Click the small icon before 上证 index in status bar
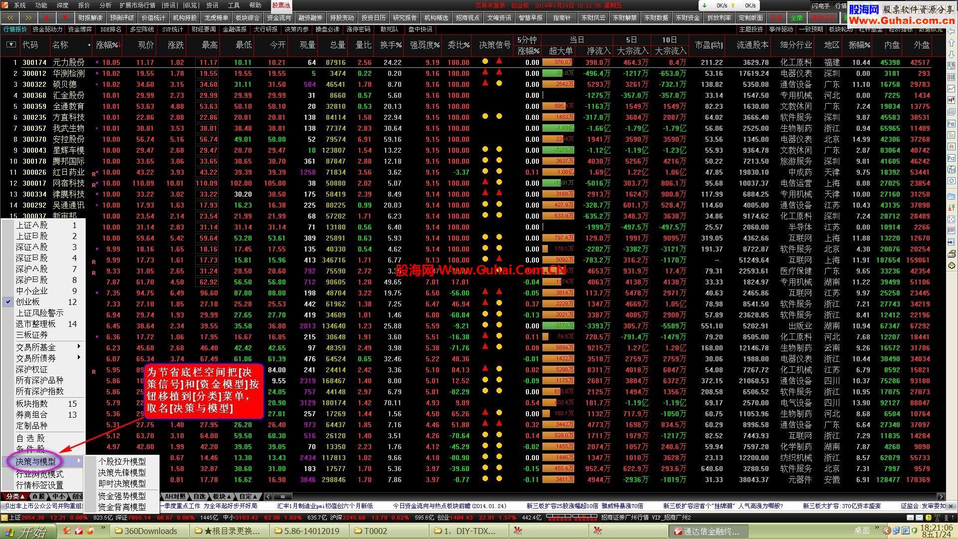958x539 pixels. (x=4, y=518)
